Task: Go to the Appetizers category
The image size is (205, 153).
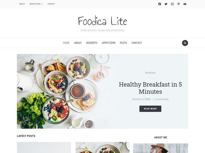Action: tap(109, 43)
